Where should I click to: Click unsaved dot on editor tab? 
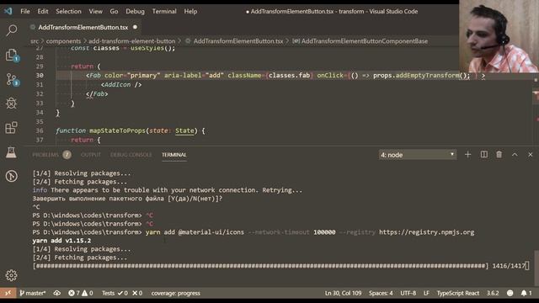(135, 27)
